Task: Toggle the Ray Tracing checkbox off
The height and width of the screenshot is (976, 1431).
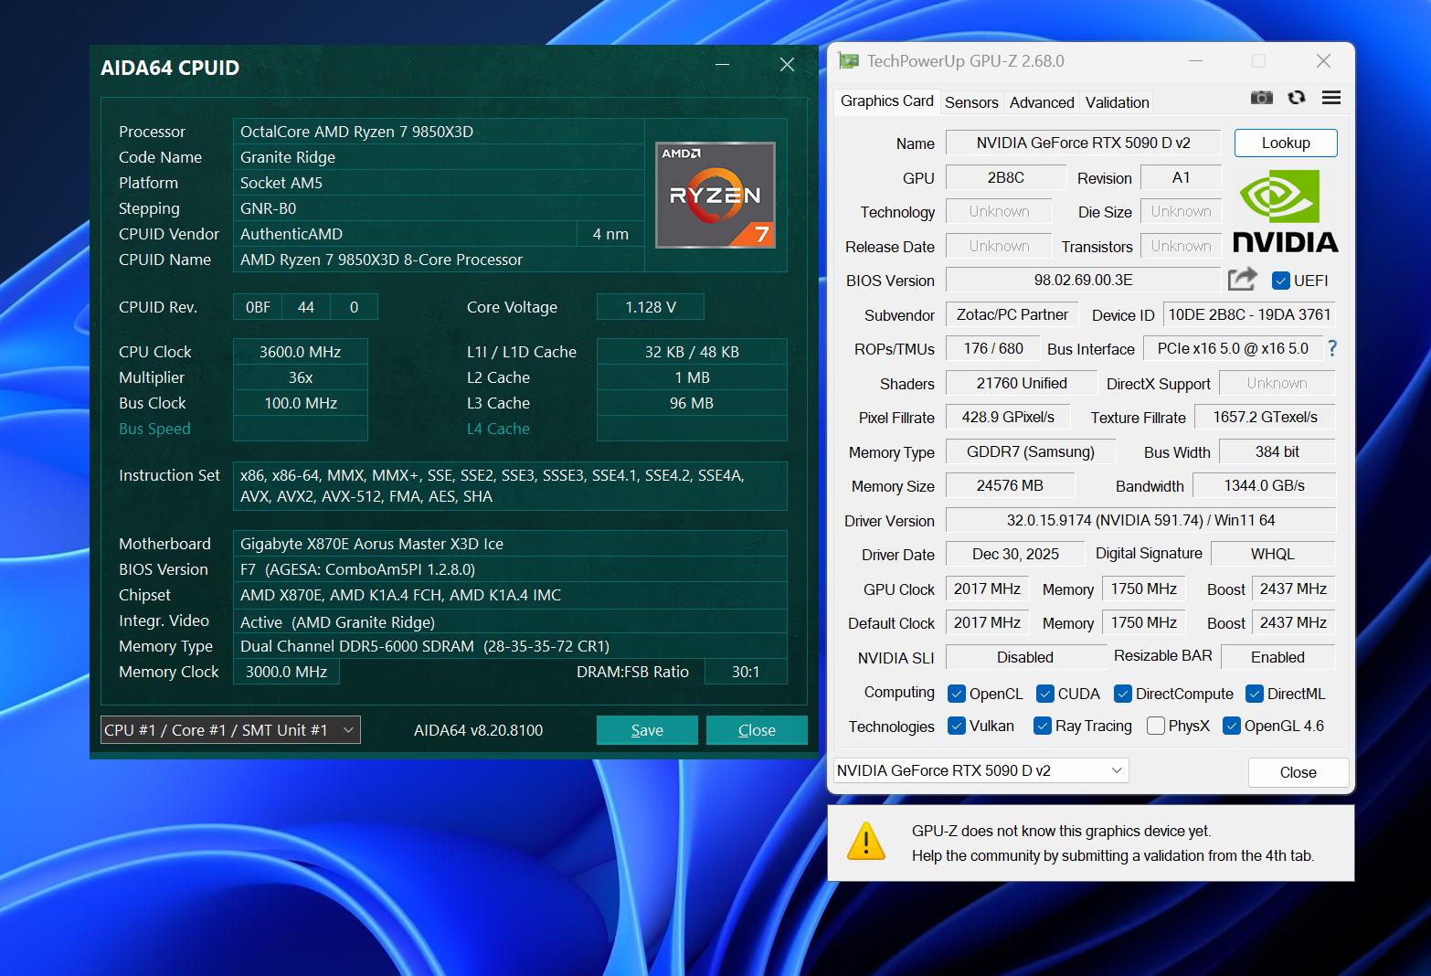Action: point(1041,726)
